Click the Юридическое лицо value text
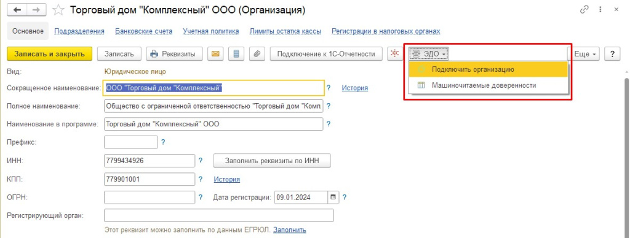Screen dimensions: 630x238 tap(135, 72)
